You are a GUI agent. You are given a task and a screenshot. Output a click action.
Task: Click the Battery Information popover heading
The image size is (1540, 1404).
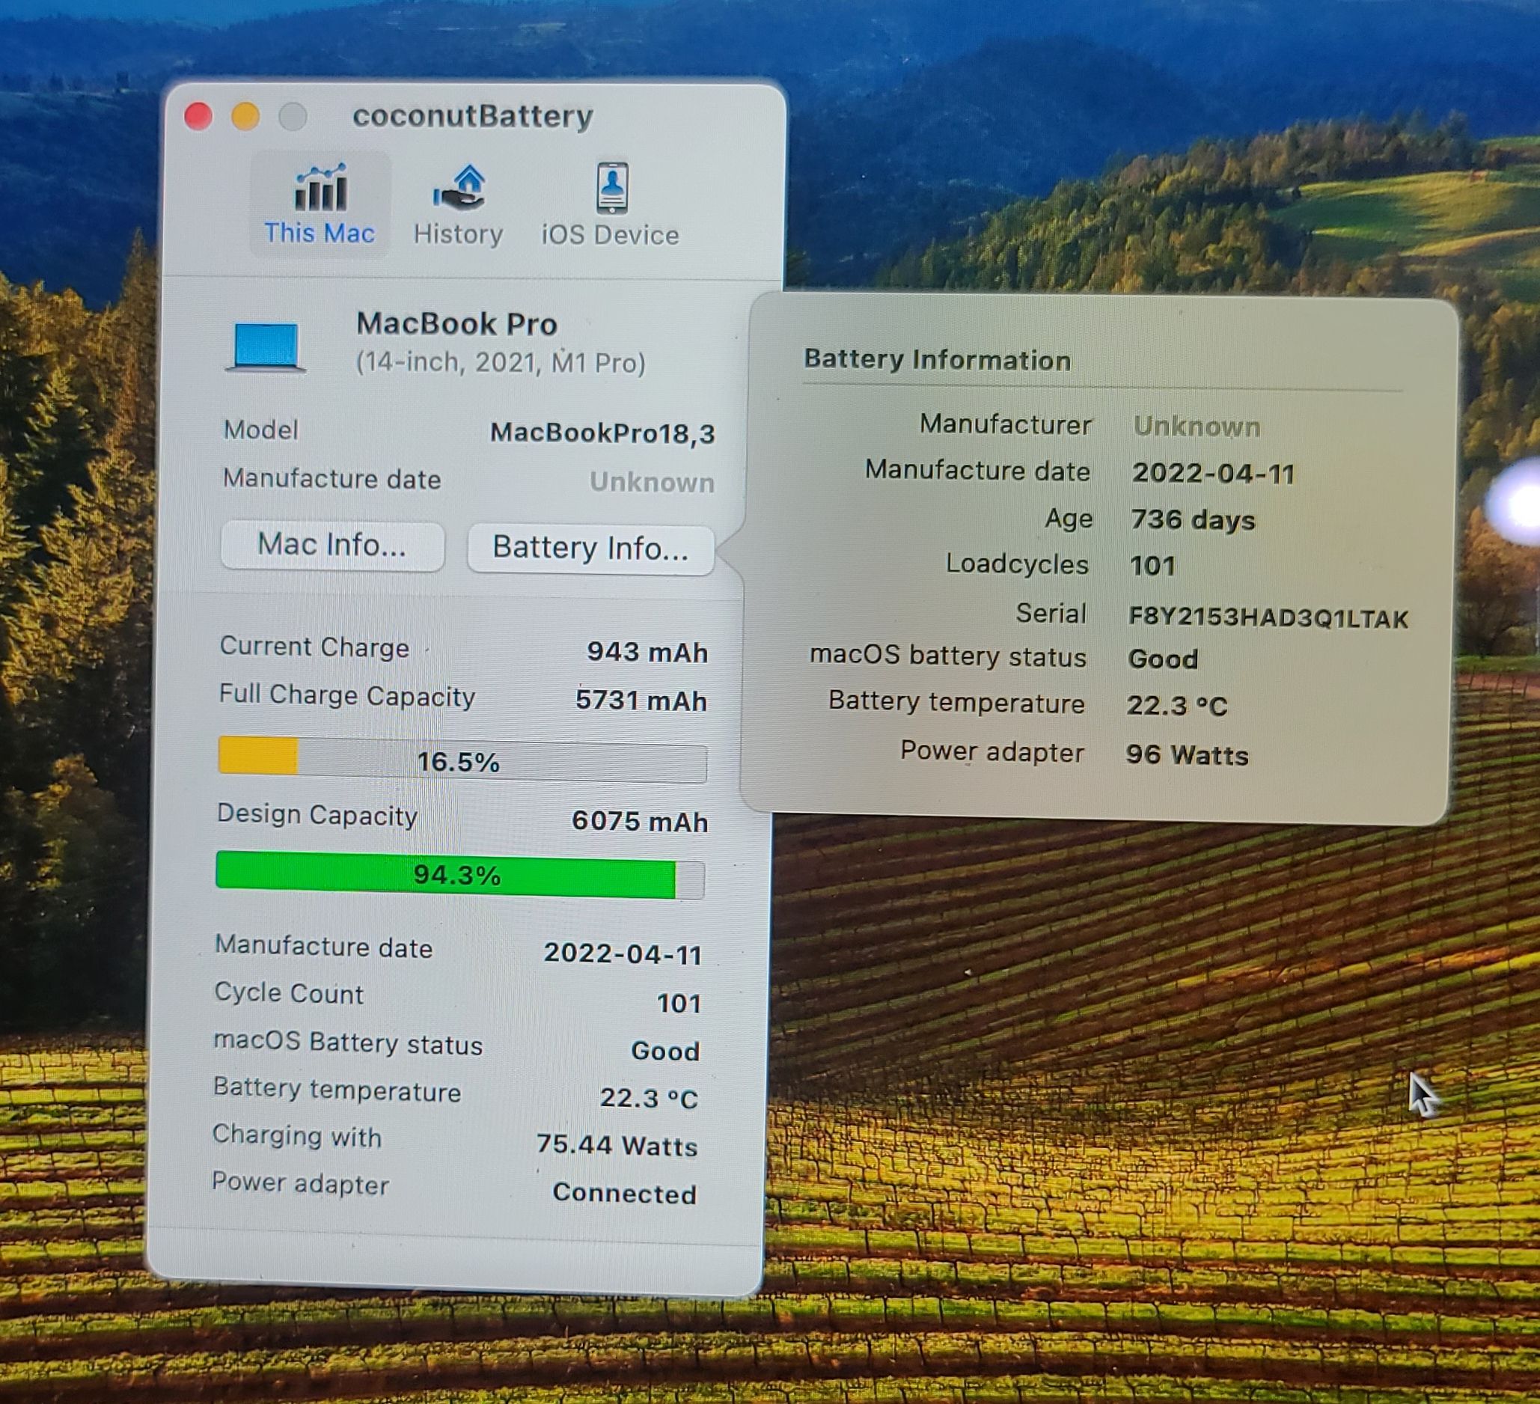(x=937, y=359)
